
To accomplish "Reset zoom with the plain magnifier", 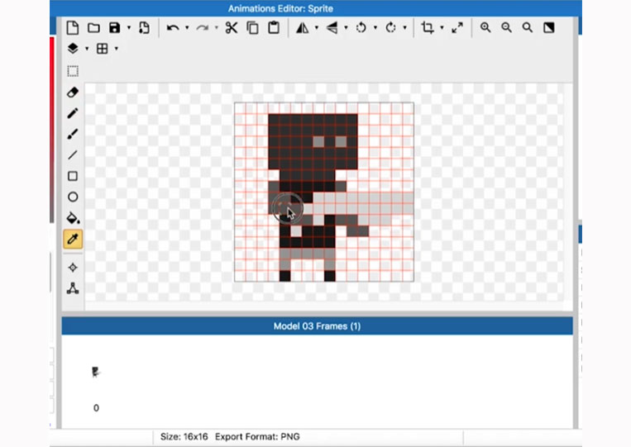I will 528,28.
